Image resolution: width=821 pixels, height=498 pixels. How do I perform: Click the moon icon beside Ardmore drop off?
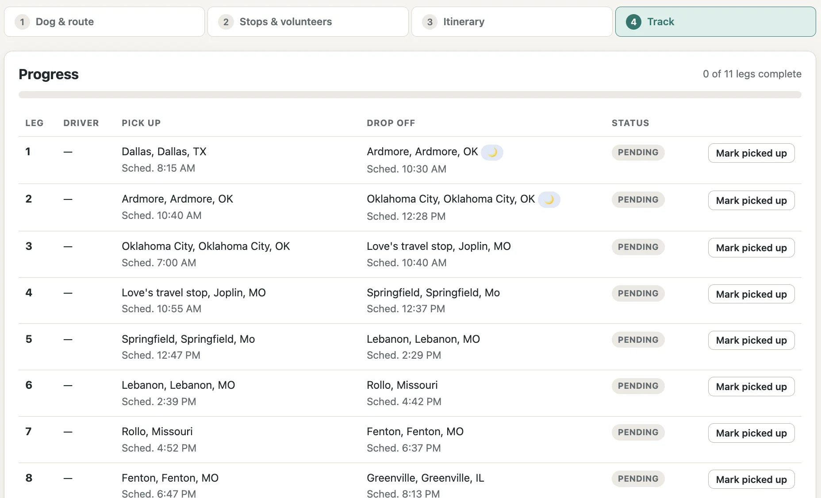[x=492, y=153]
